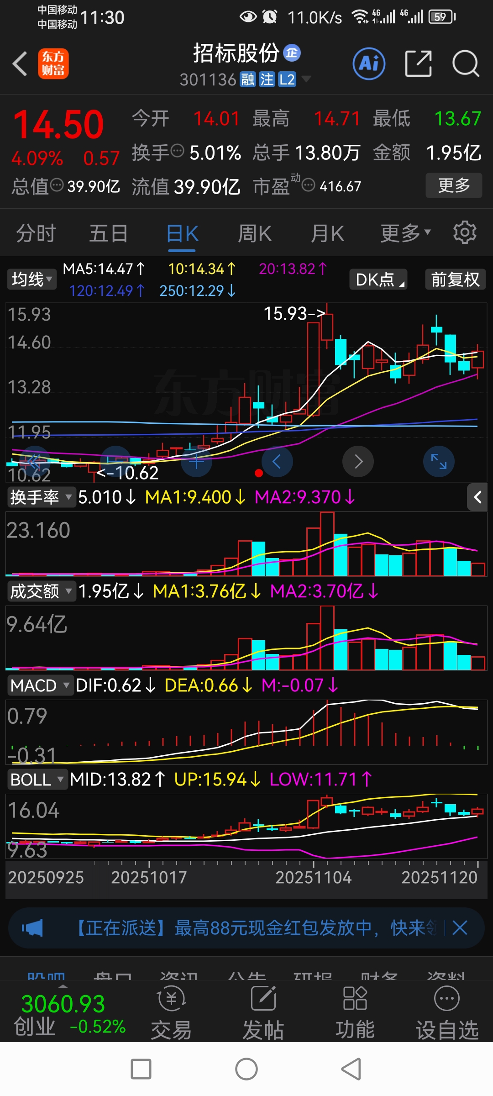Viewport: 493px width, 1096px height.
Task: Tap BOLL UP:15.94 reading
Action: [x=217, y=780]
